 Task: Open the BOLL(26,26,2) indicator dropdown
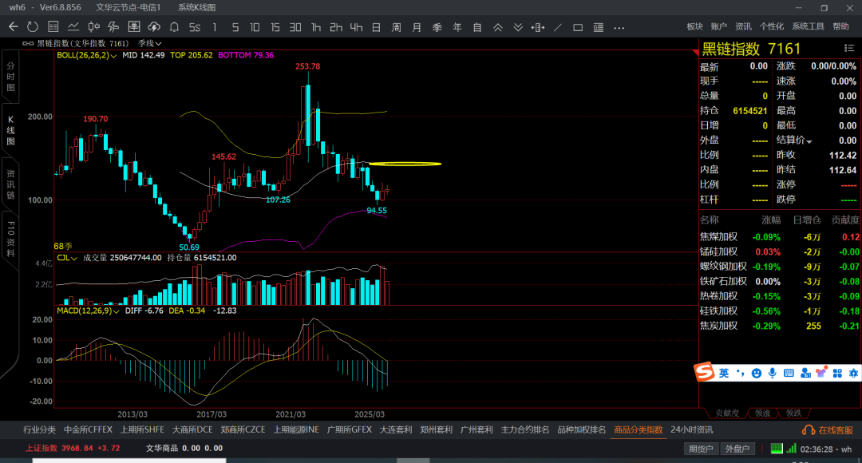(x=87, y=55)
